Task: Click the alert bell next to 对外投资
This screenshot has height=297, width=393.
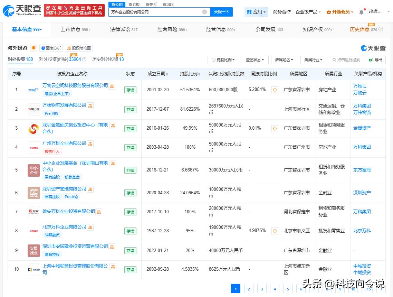Action: [x=33, y=48]
